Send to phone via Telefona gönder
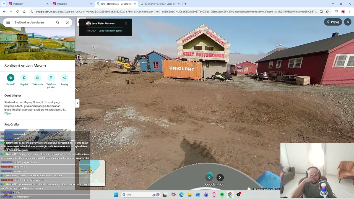The height and width of the screenshot is (199, 354). tap(51, 81)
